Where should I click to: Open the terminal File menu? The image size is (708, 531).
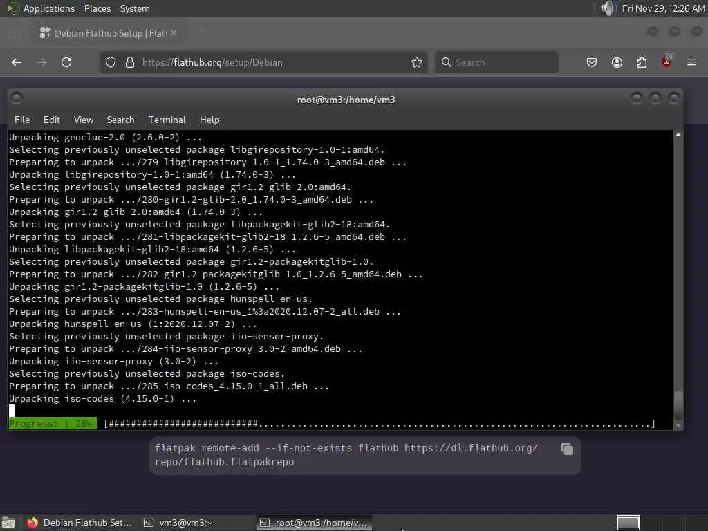pos(22,120)
